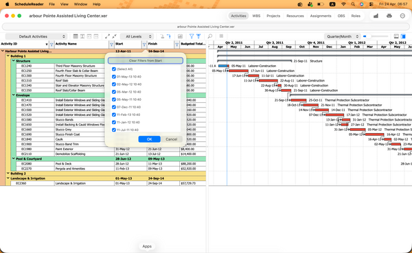This screenshot has height=253, width=412.
Task: Open filter funnel for Activity Name column
Action: [111, 45]
